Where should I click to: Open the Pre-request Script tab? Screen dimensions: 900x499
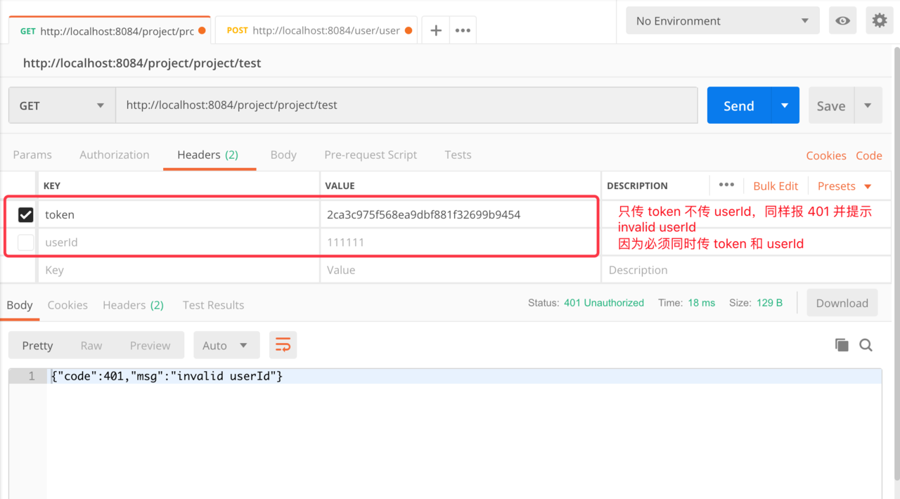pos(371,155)
